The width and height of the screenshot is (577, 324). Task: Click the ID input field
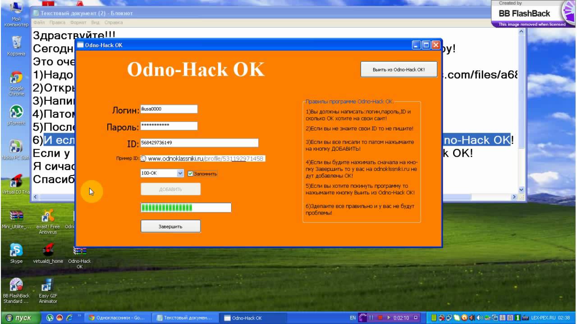coord(200,143)
